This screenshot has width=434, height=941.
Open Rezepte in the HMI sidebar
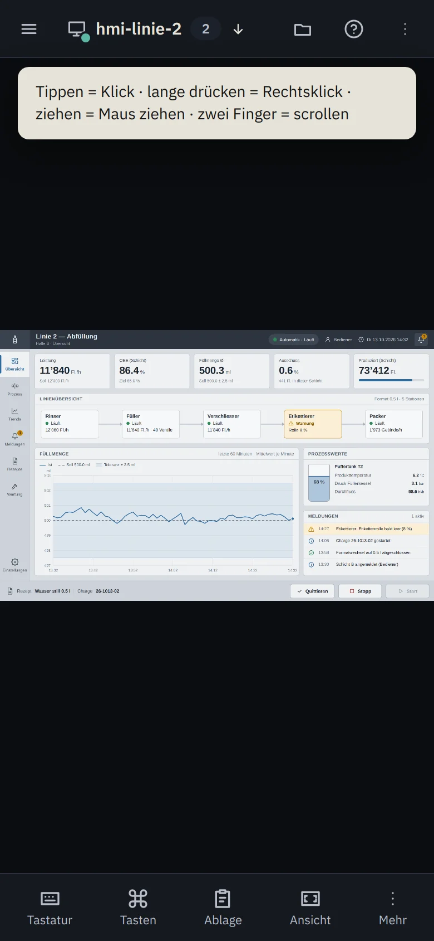[15, 464]
